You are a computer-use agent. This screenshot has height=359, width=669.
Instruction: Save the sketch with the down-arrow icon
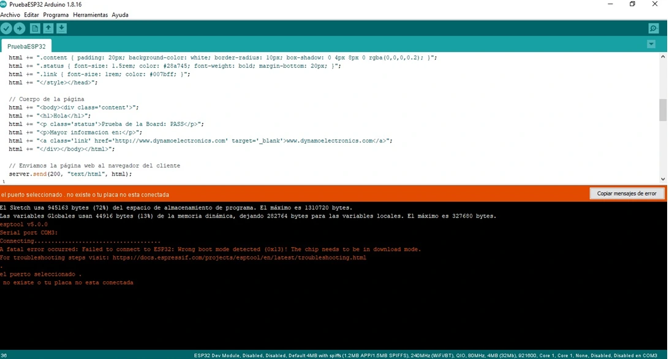[61, 29]
